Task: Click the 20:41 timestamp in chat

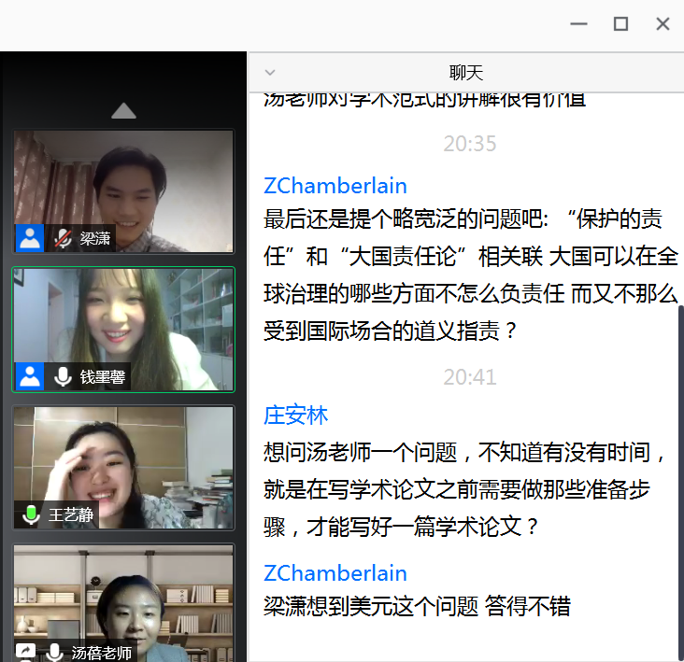Action: (x=469, y=377)
